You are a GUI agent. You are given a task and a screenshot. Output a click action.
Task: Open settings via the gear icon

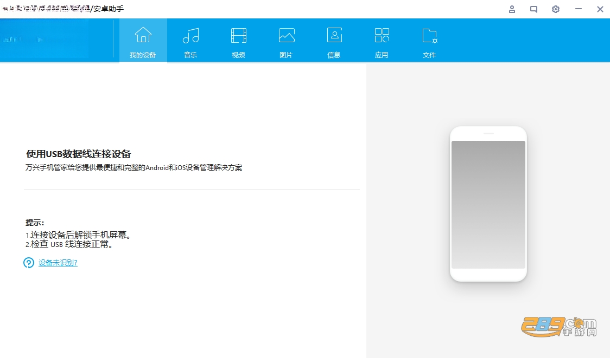point(556,9)
